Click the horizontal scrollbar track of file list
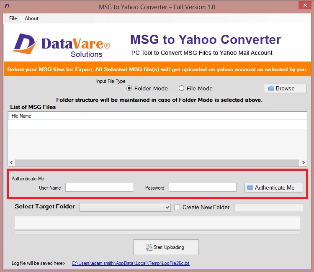The height and width of the screenshot is (272, 314). pyautogui.click(x=157, y=162)
